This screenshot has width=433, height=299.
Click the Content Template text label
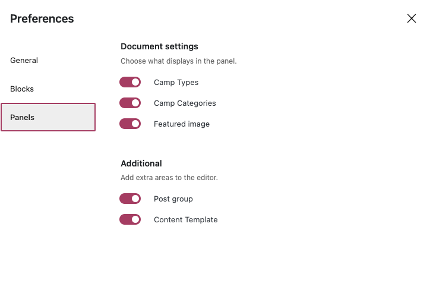[x=185, y=220]
